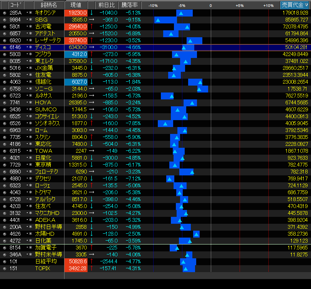This screenshot has height=289, width=311.
Task: Click code 6323 for ローツェ
Action: click(15, 185)
